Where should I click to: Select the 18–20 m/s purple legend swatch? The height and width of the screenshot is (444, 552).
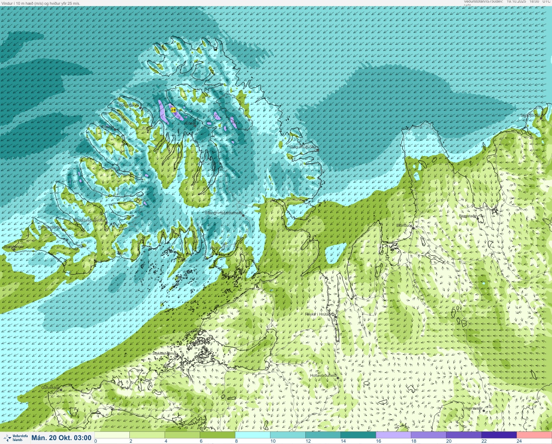pyautogui.click(x=429, y=435)
